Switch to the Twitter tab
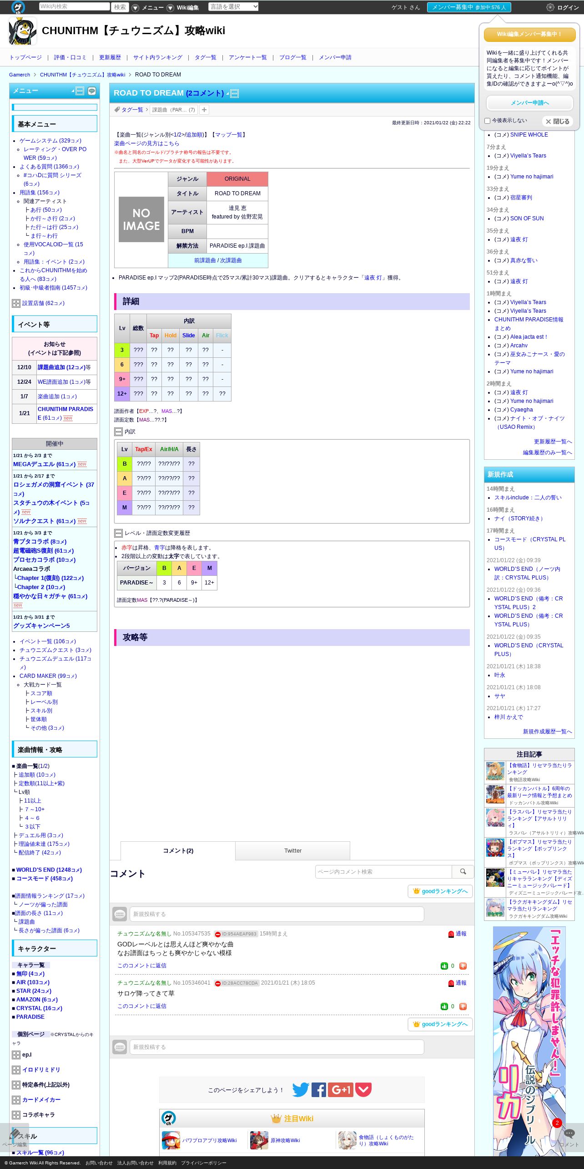This screenshot has height=1169, width=584. tap(293, 850)
